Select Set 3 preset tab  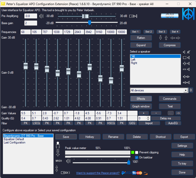coord(162,32)
